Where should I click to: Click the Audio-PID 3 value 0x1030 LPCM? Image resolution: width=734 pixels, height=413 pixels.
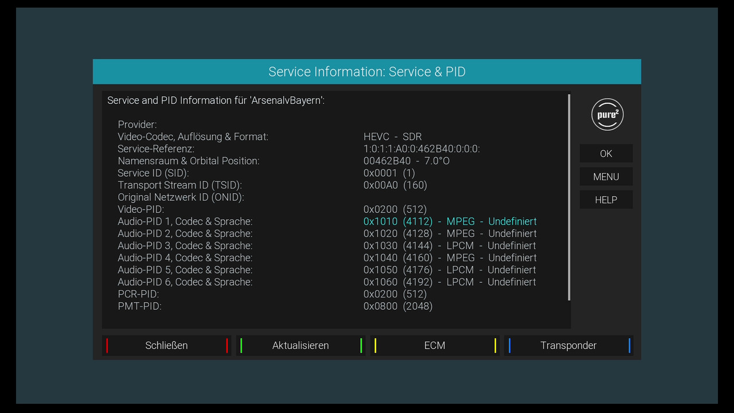[450, 246]
